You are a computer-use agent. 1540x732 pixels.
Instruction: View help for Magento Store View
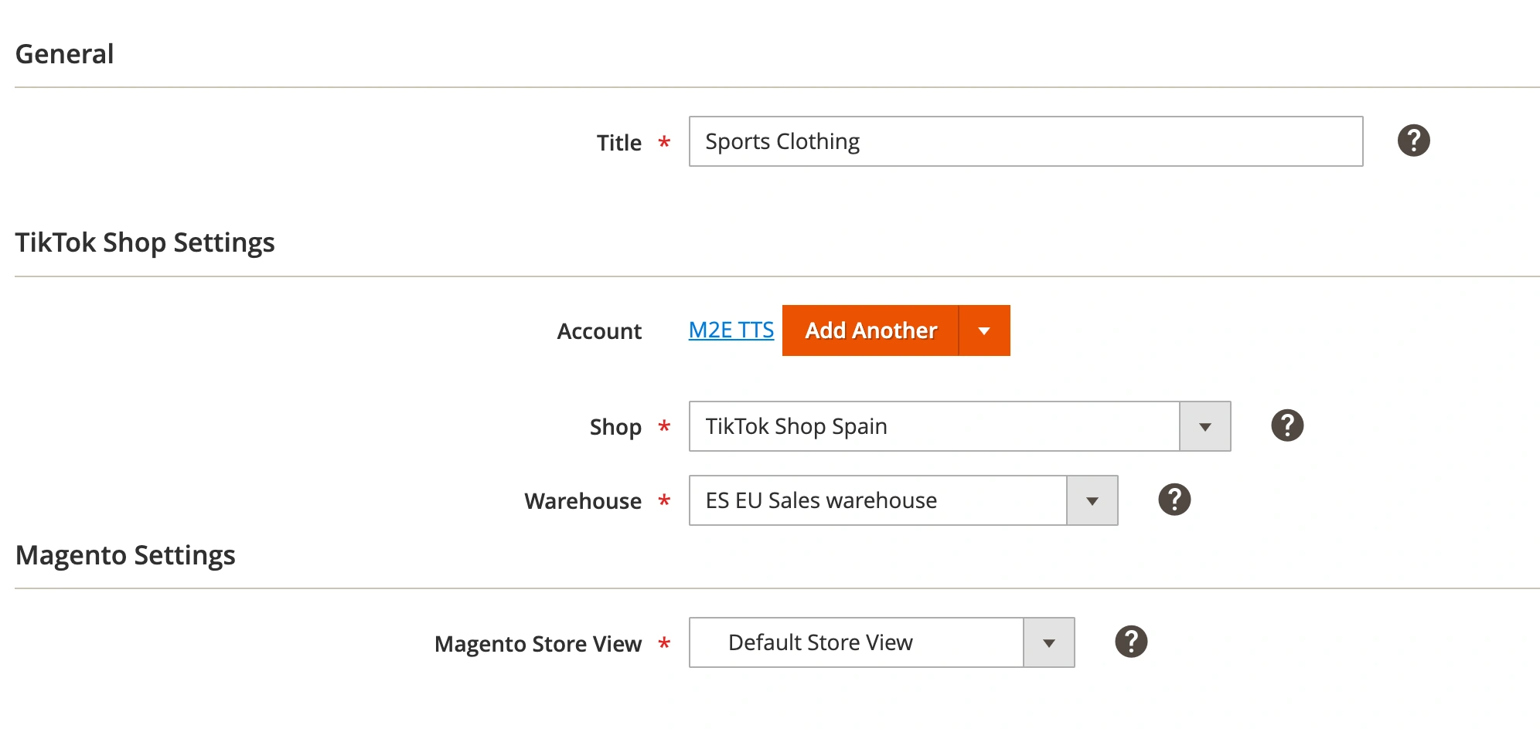pyautogui.click(x=1130, y=642)
